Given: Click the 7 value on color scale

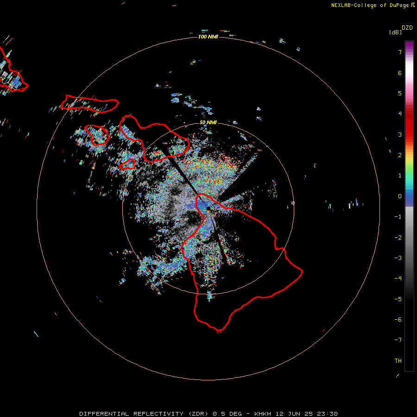Looking at the screenshot, I should [x=400, y=52].
